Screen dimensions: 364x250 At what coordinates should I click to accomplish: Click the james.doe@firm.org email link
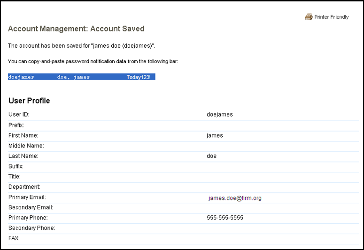click(x=235, y=198)
